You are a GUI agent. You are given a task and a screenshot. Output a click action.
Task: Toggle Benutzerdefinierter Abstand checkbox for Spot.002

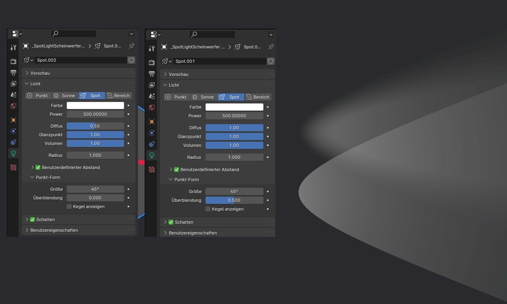(x=38, y=167)
